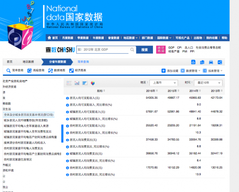Click the magnifier icon in search box
The image size is (239, 192).
(132, 50)
